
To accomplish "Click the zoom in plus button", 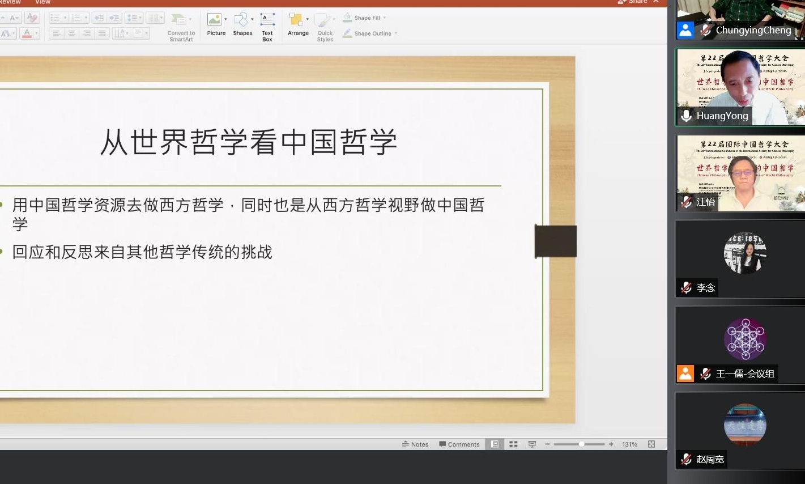I will pos(611,444).
